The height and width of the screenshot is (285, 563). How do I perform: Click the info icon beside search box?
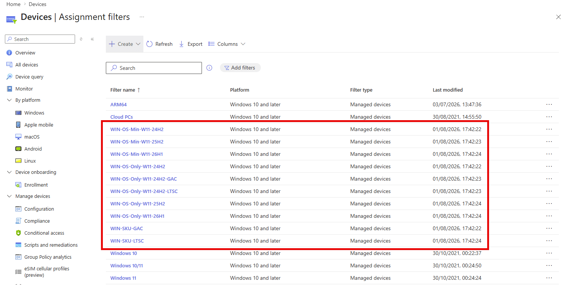pyautogui.click(x=209, y=68)
